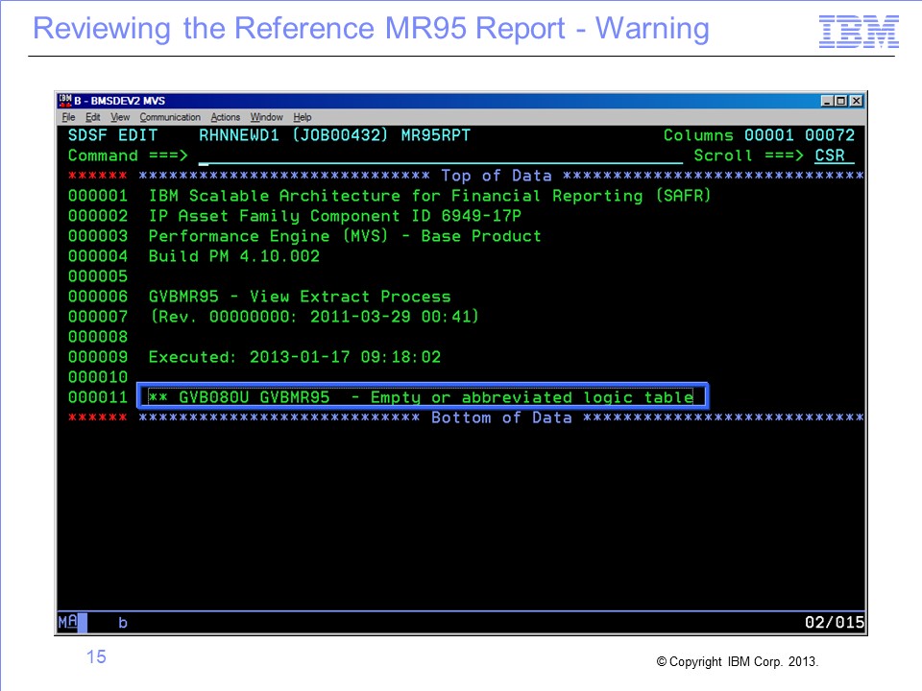Minimize the BMSDEV2 MVS window
The image size is (922, 691).
(827, 101)
